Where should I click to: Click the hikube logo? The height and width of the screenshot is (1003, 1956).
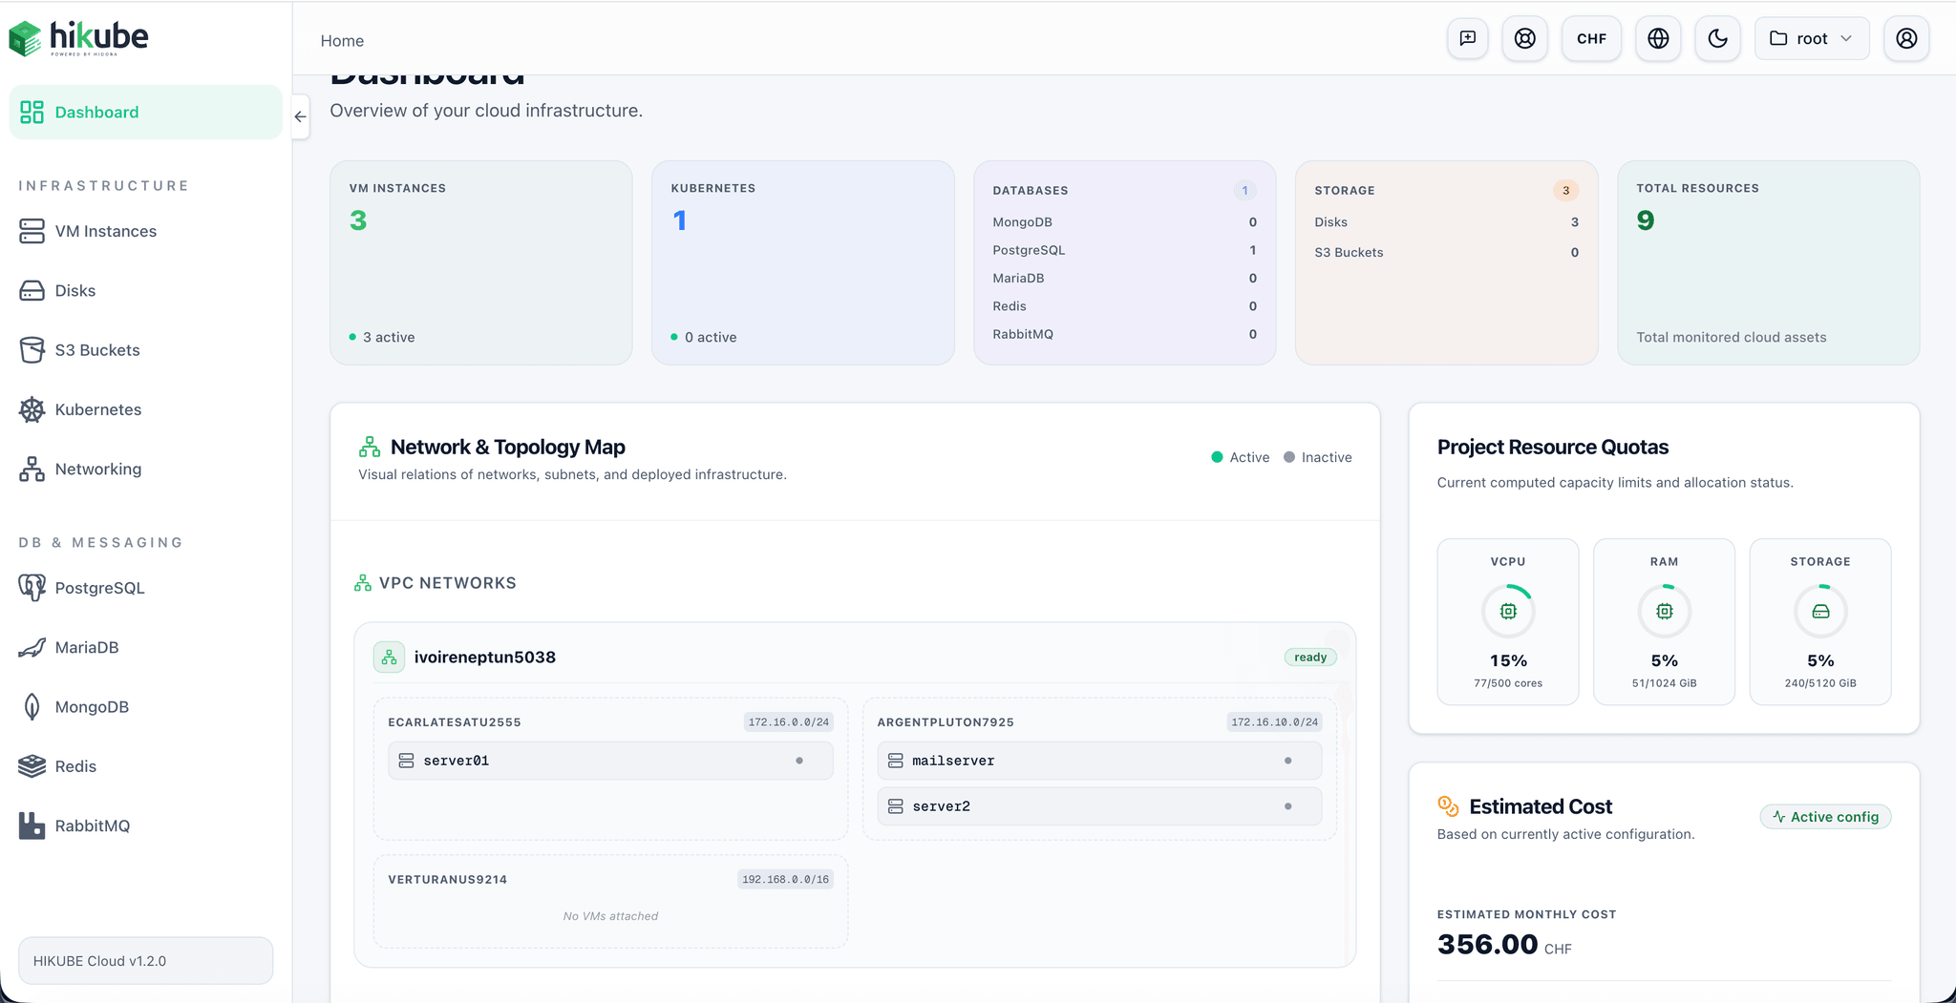pyautogui.click(x=78, y=38)
